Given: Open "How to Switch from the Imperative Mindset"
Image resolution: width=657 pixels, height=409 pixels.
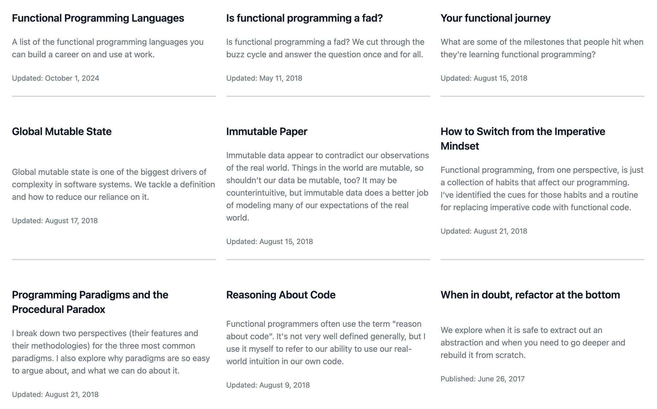Looking at the screenshot, I should 523,139.
